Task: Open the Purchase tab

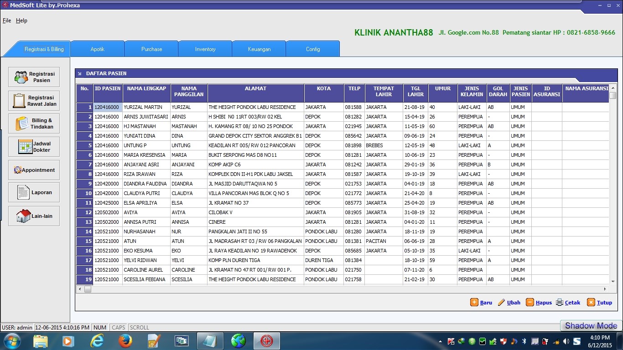Action: 151,49
